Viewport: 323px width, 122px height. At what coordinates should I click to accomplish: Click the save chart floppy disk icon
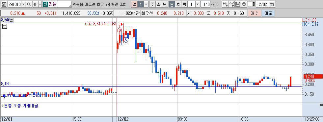click(238, 4)
